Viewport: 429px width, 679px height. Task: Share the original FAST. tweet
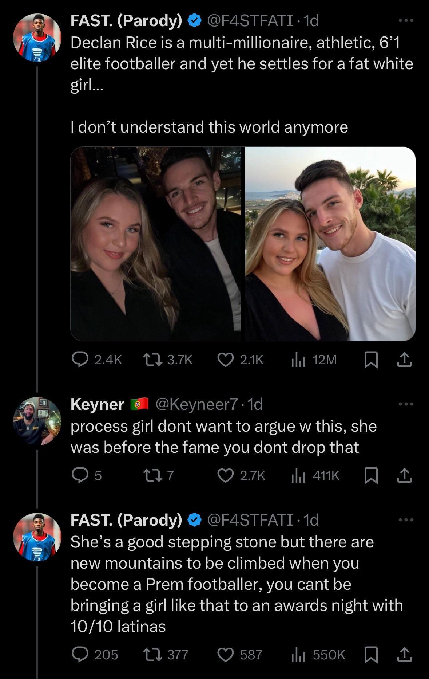click(x=404, y=360)
